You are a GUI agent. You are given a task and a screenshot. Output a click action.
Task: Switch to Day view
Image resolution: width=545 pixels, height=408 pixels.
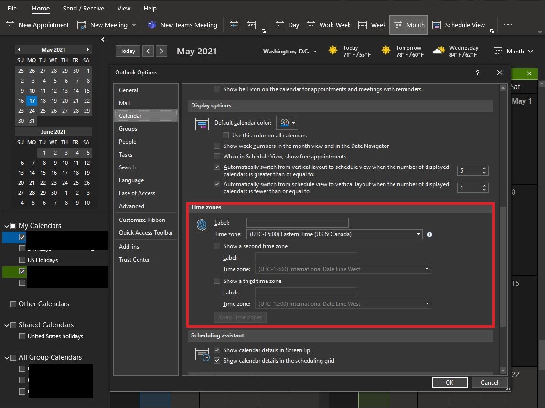[287, 25]
